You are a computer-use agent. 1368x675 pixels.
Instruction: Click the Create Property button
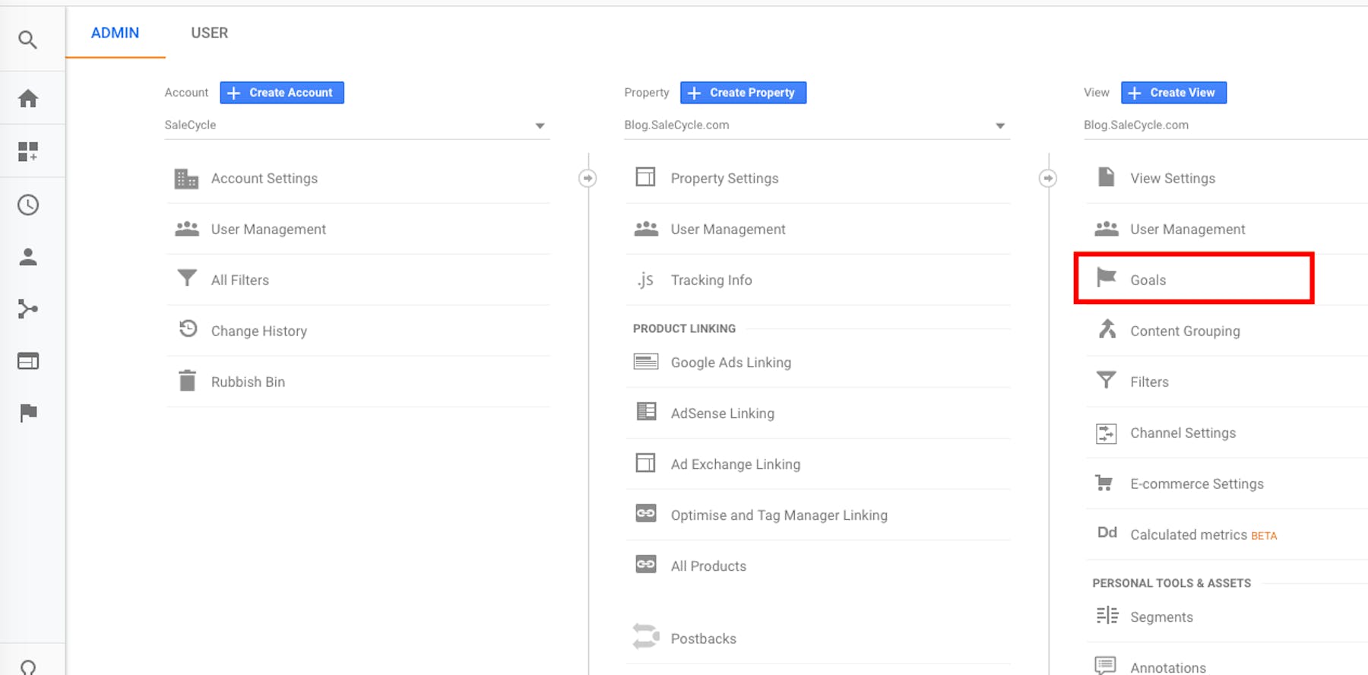point(743,93)
